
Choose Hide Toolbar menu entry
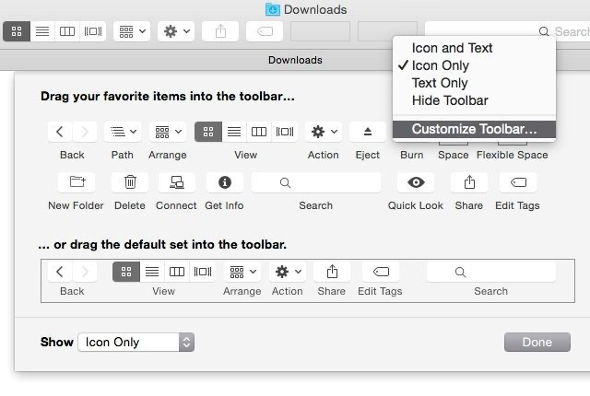pos(450,100)
